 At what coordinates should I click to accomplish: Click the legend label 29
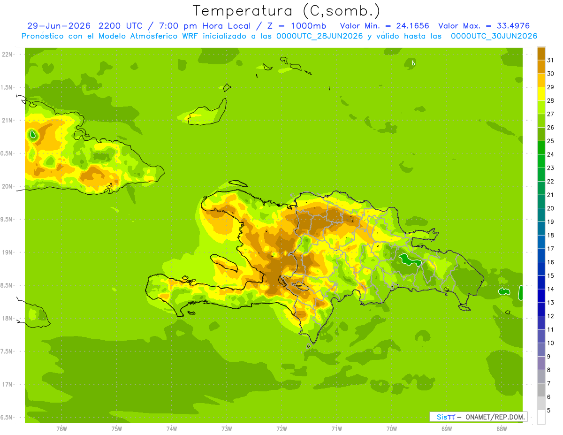point(550,87)
